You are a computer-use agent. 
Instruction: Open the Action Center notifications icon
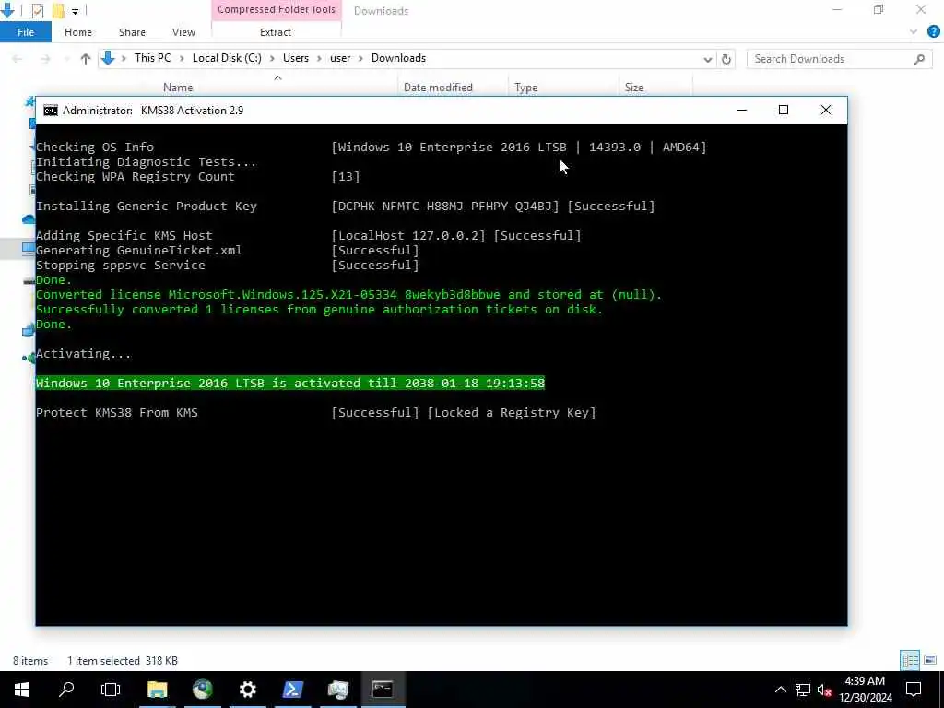914,690
